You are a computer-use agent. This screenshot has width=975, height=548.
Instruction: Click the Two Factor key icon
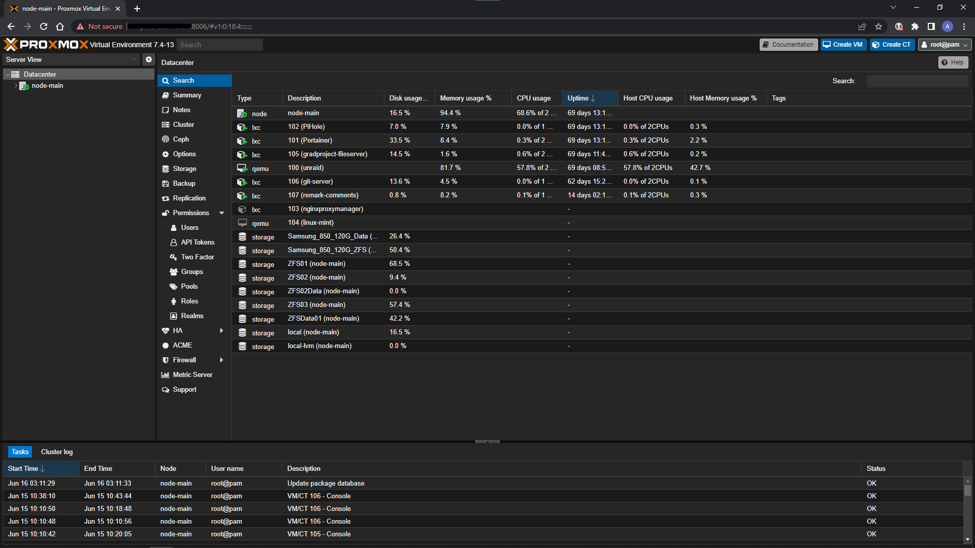[174, 257]
